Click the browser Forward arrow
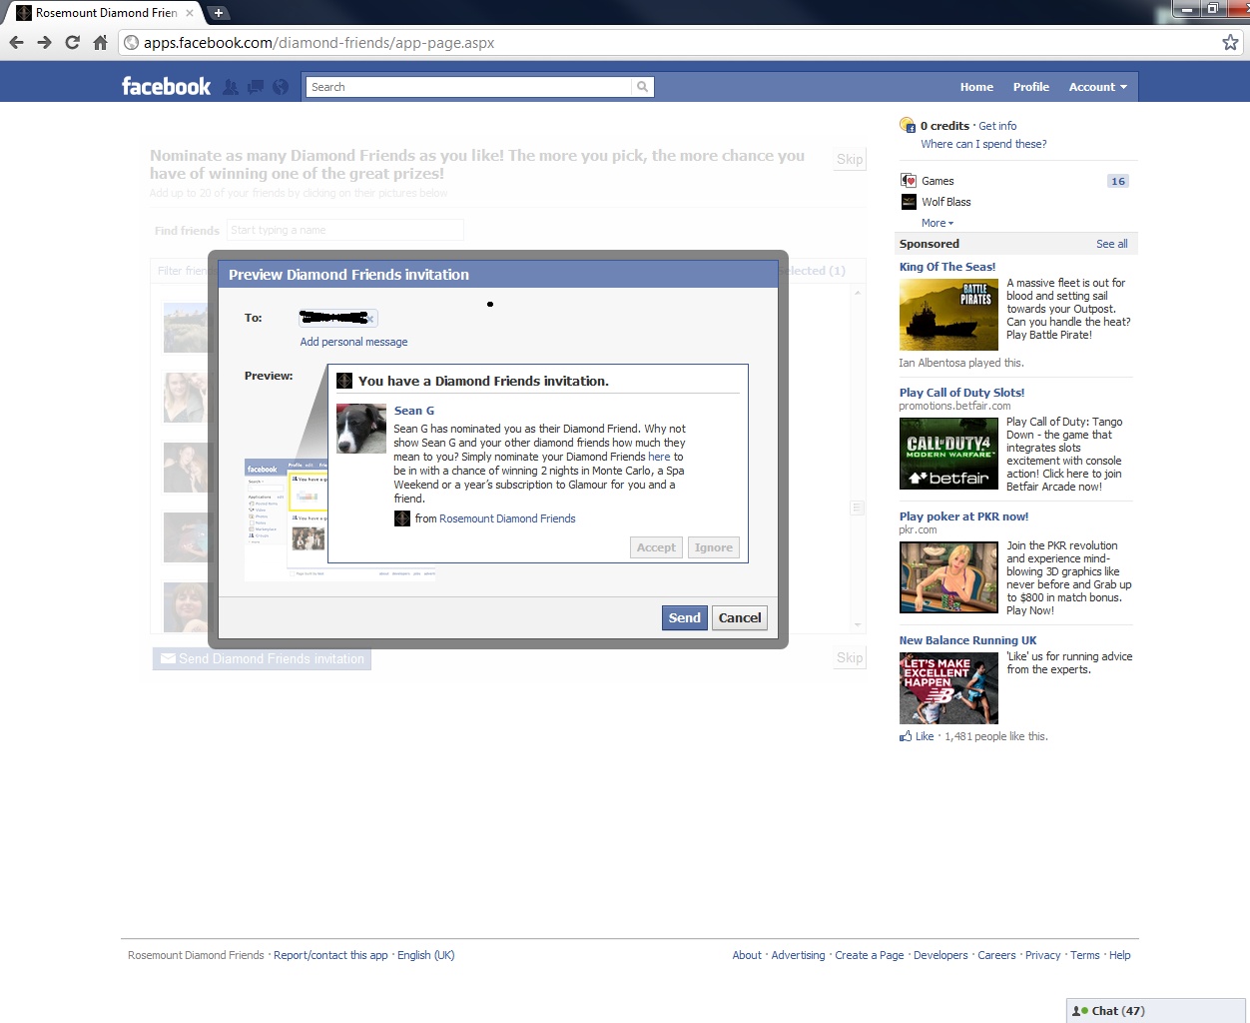Viewport: 1250px width, 1023px height. [44, 42]
